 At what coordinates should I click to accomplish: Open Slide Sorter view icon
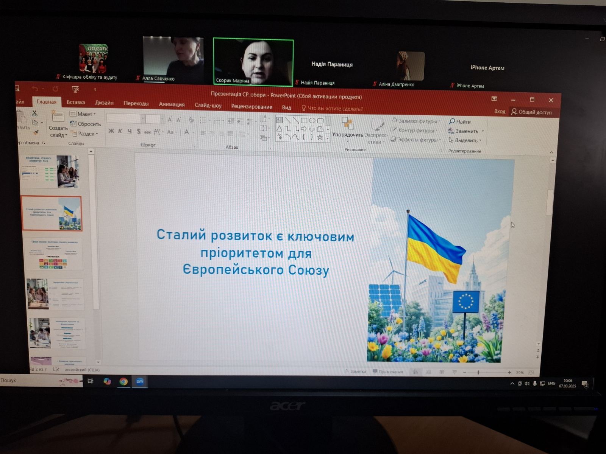pyautogui.click(x=429, y=372)
